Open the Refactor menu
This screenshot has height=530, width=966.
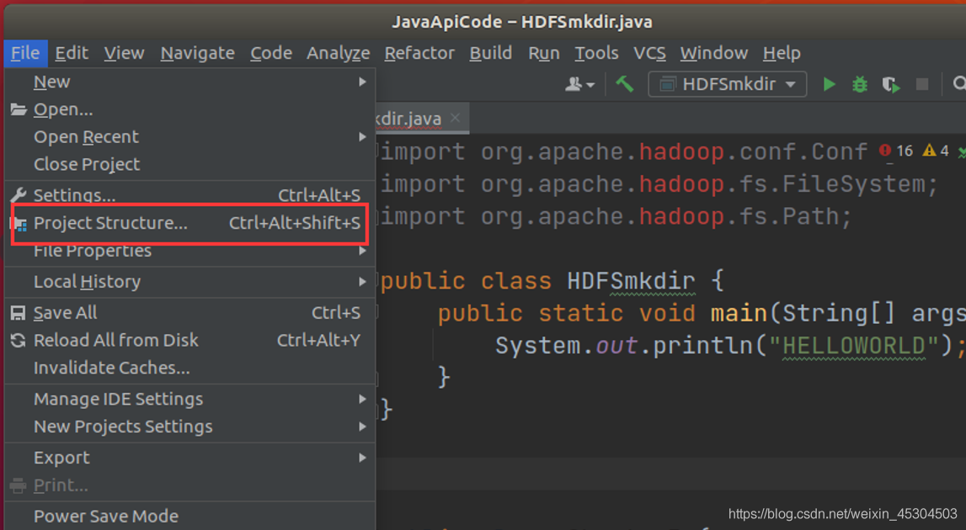[x=419, y=54]
